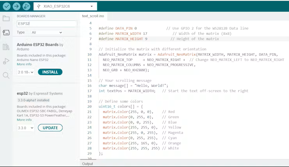This screenshot has height=167, width=289.
Task: Click the Verify sketch checkmark icon
Action: [x=7, y=6]
